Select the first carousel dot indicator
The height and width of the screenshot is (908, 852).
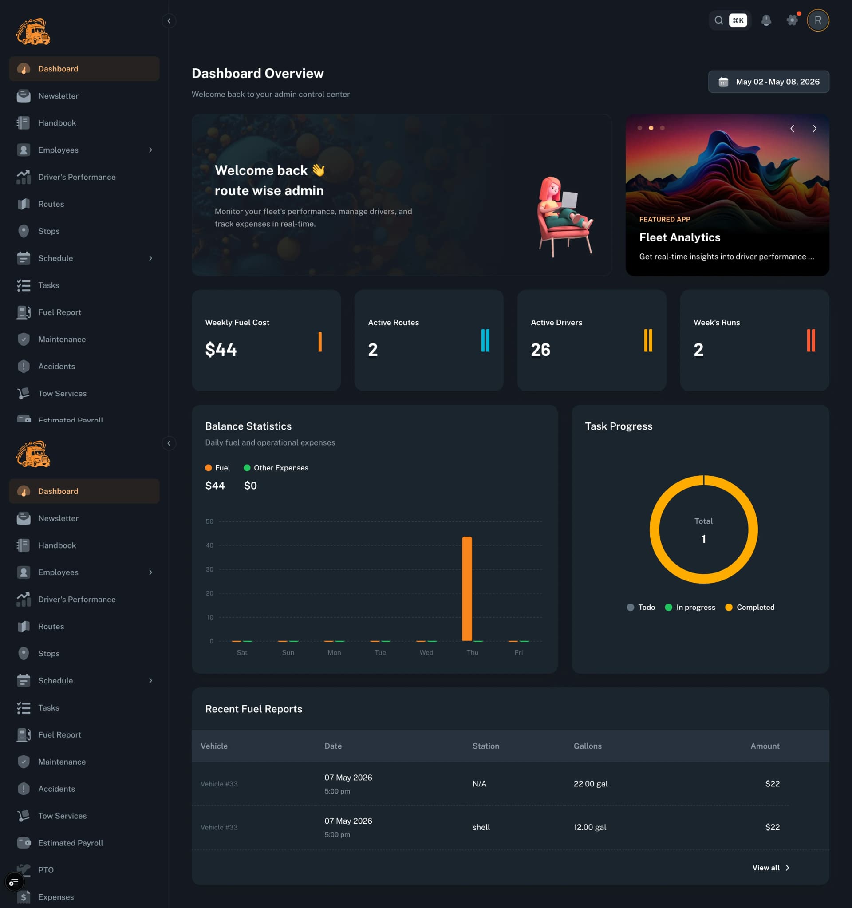click(x=640, y=128)
